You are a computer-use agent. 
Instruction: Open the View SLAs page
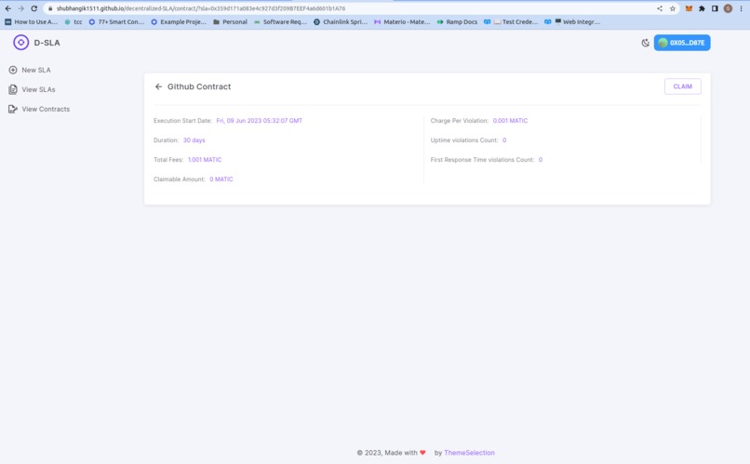point(32,89)
